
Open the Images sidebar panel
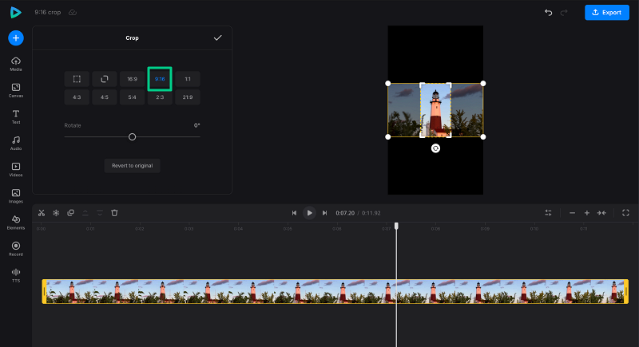tap(16, 196)
